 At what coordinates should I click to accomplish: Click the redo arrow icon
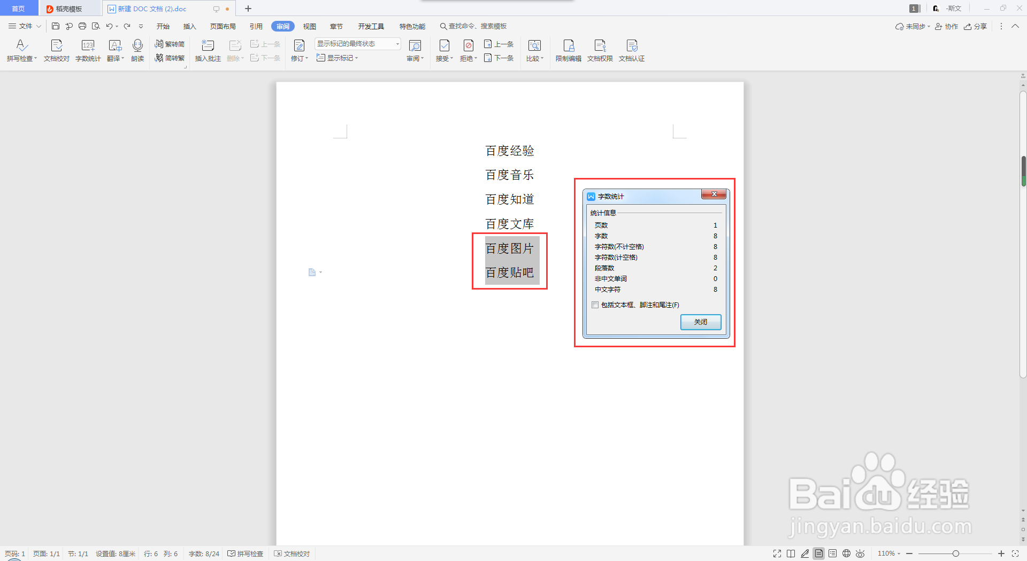127,26
